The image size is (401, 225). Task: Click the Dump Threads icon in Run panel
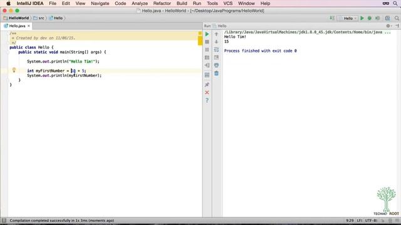pyautogui.click(x=207, y=57)
